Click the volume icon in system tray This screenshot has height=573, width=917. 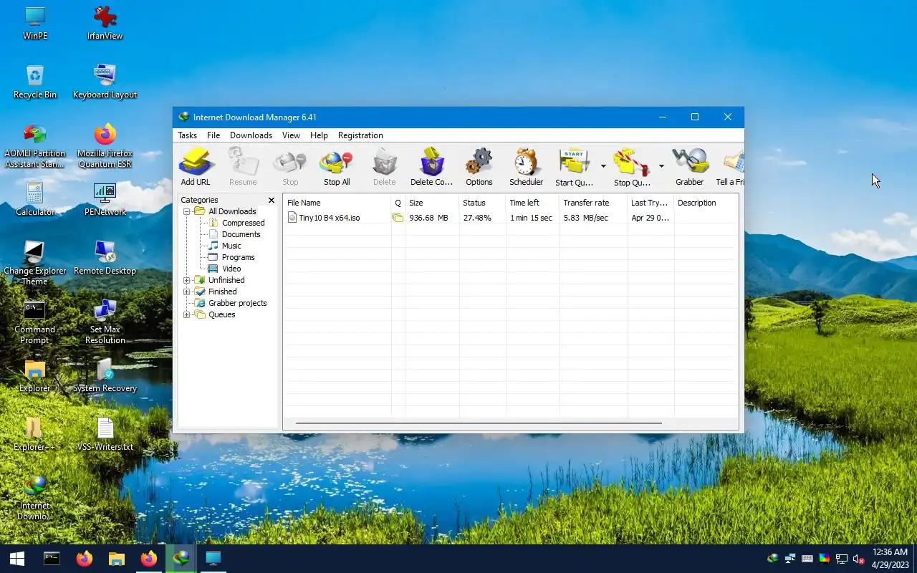tap(858, 559)
